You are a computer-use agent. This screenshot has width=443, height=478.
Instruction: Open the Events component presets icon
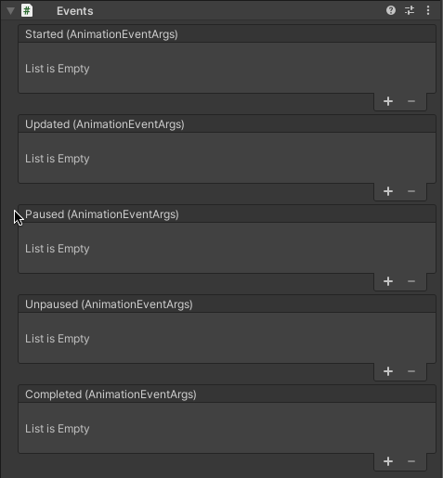[410, 10]
